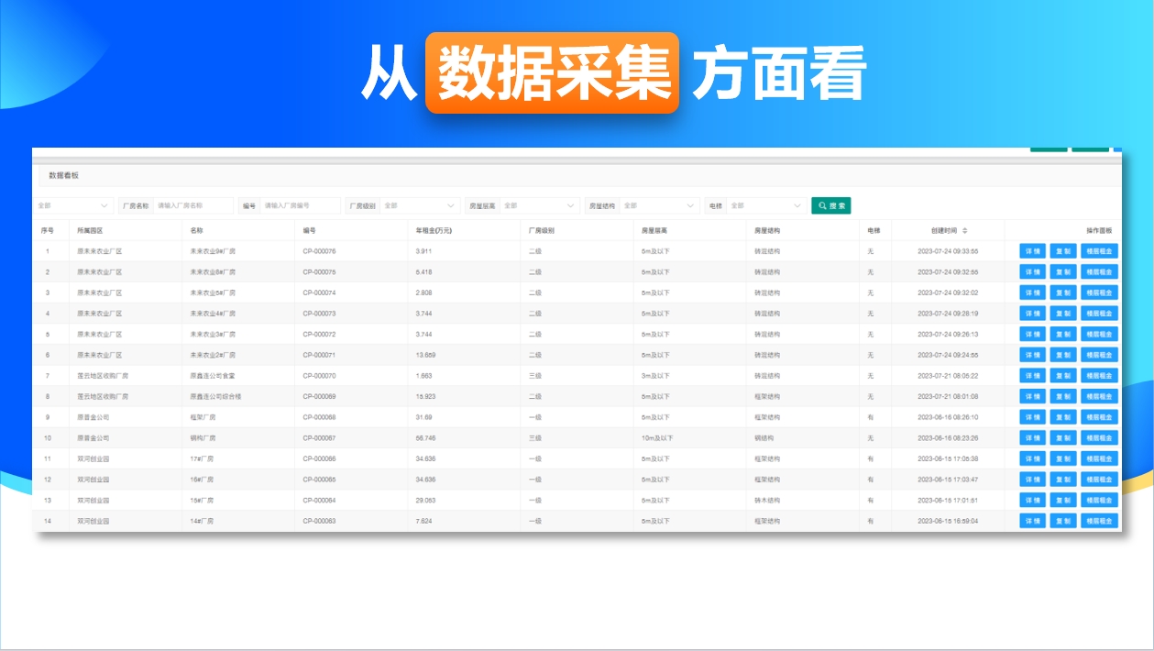The height and width of the screenshot is (651, 1154).
Task: Click 莲云地区收购厂房 in row 7
Action: (103, 376)
